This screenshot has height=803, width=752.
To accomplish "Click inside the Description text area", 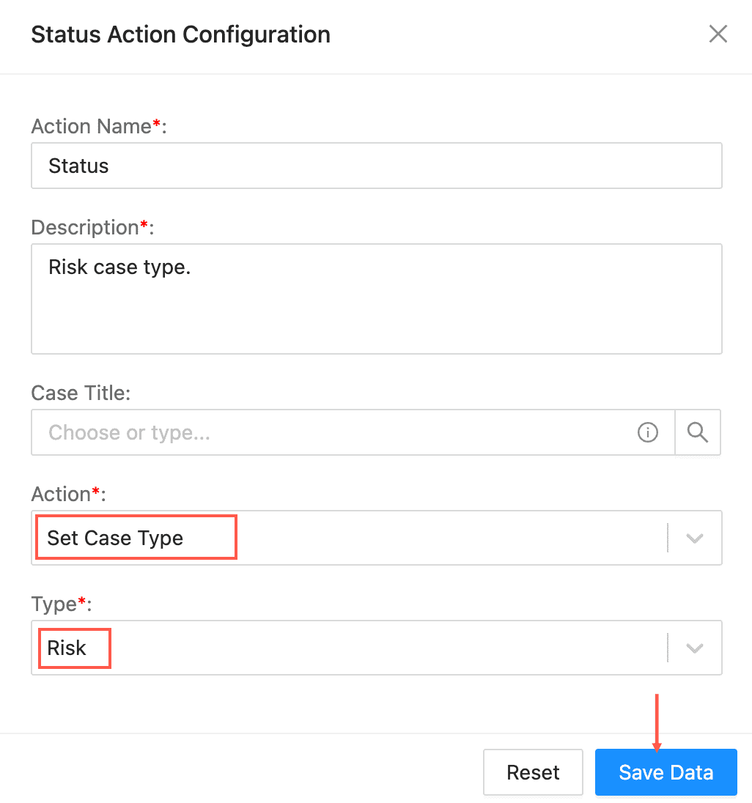I will (x=376, y=308).
